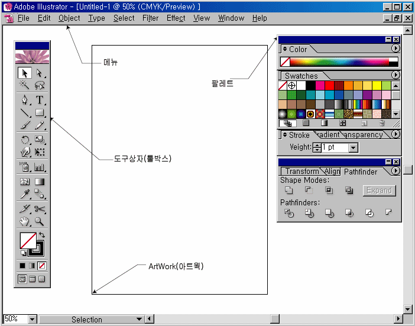
Task: Click the Expand button in Pathfinder
Action: pyautogui.click(x=380, y=191)
